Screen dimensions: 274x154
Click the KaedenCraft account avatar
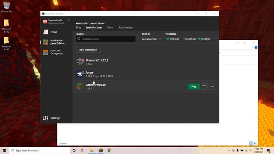(45, 21)
